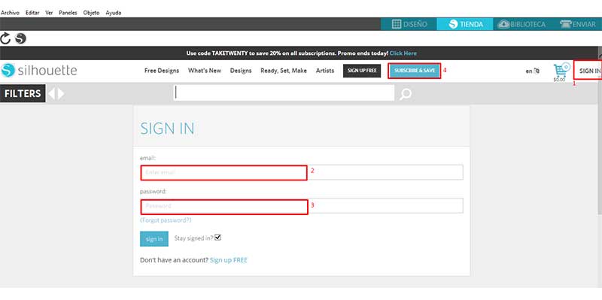Switch to the BIBLIOTECA tab
The height and width of the screenshot is (300, 602).
coord(521,24)
